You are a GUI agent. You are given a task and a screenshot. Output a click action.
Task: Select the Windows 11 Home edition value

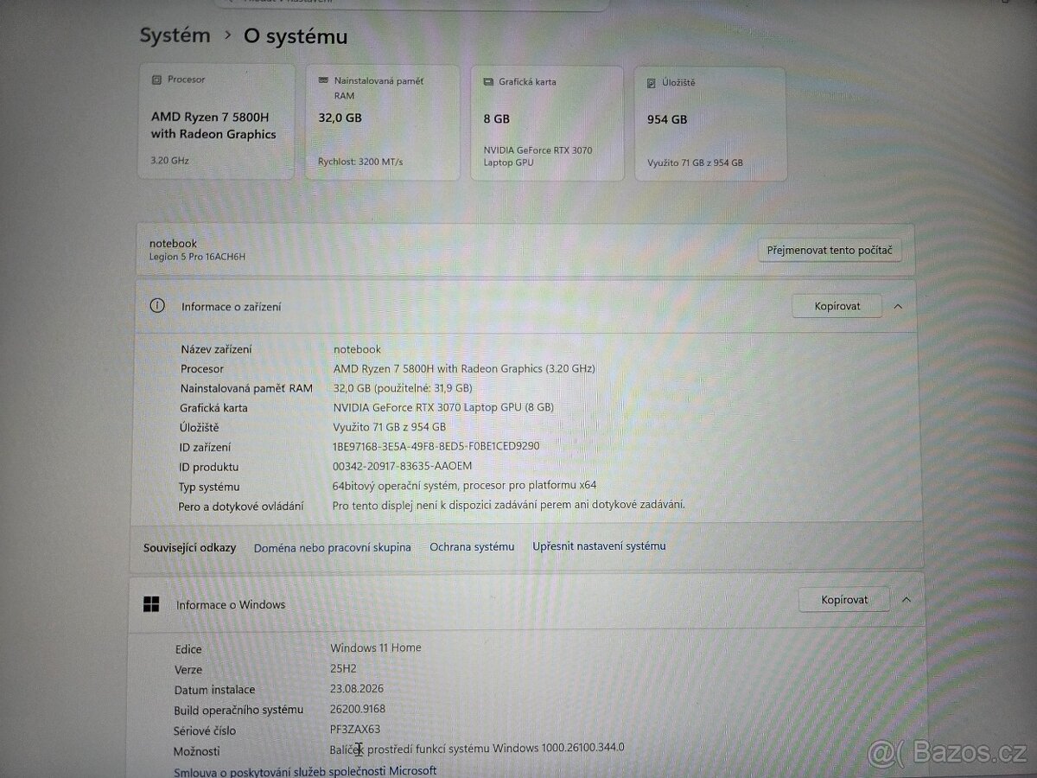(376, 647)
